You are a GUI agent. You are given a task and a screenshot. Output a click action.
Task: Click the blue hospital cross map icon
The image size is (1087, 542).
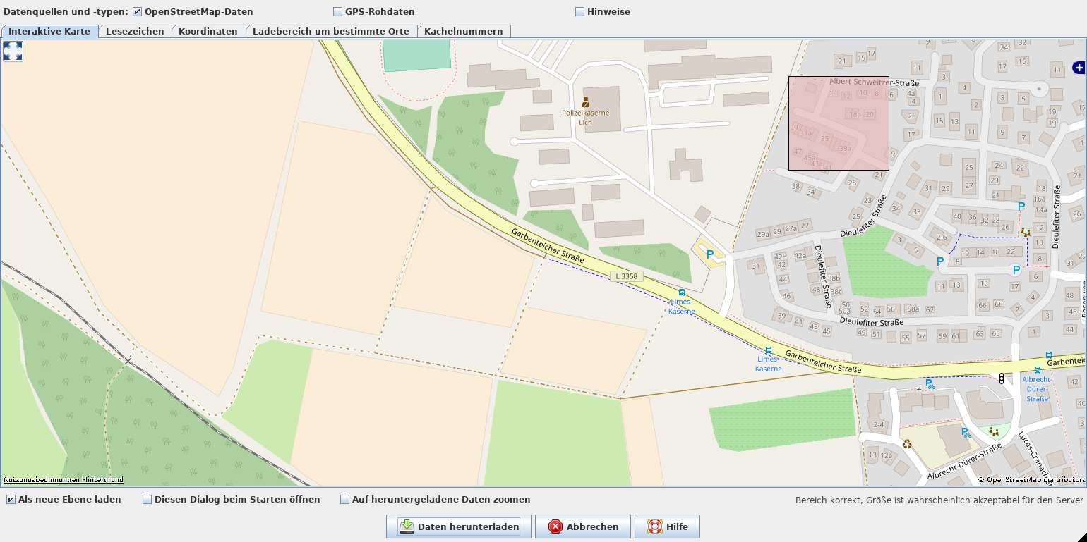coord(1078,68)
